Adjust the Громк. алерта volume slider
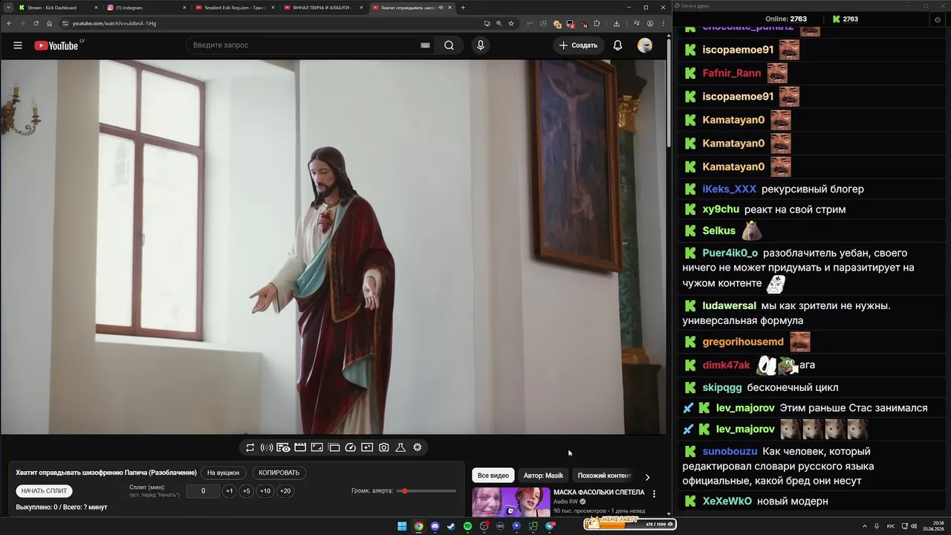This screenshot has width=951, height=535. (x=426, y=491)
